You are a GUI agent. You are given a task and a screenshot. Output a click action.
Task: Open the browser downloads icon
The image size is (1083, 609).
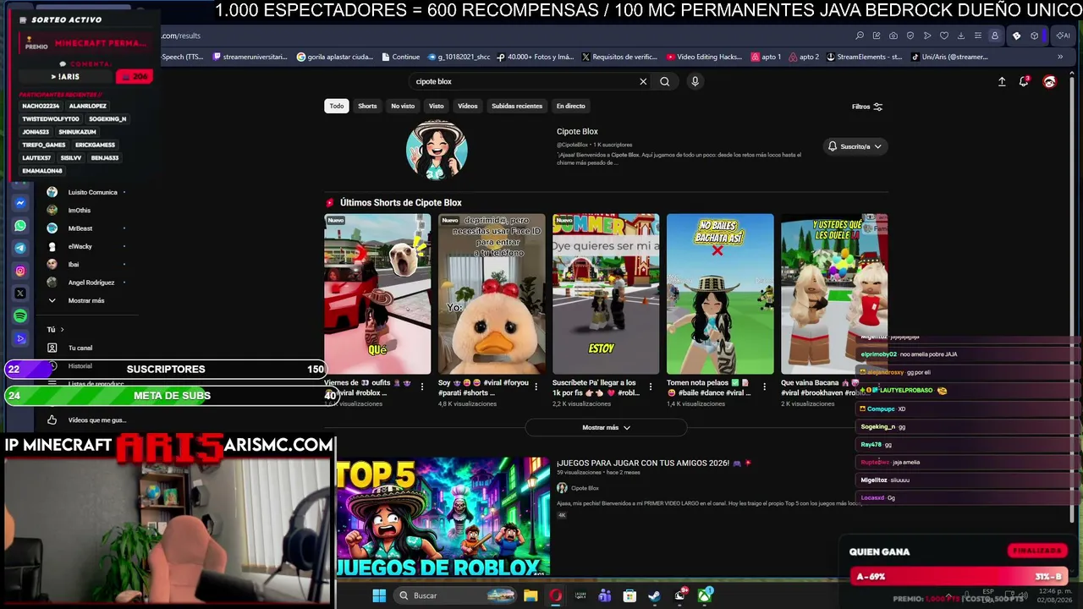pos(961,36)
